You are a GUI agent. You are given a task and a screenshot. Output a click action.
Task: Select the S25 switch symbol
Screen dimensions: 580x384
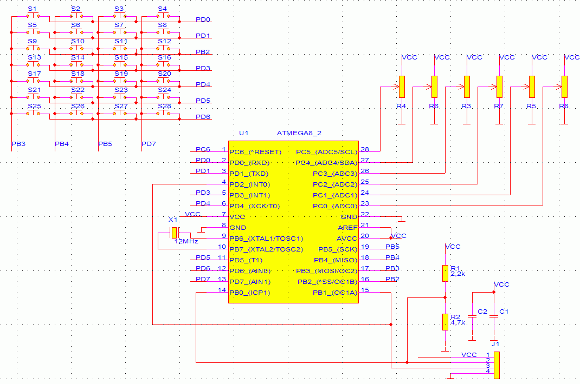pyautogui.click(x=33, y=113)
